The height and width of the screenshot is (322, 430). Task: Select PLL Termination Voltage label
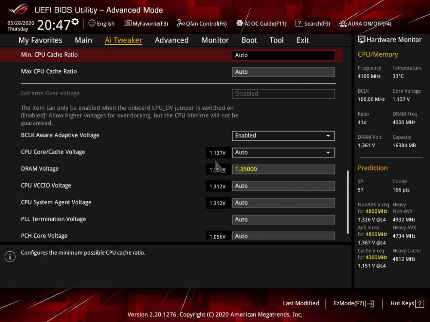coord(53,219)
